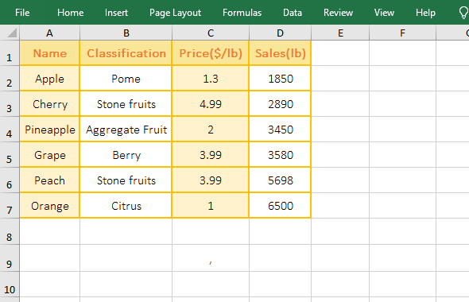Select row 1 header

pyautogui.click(x=10, y=53)
